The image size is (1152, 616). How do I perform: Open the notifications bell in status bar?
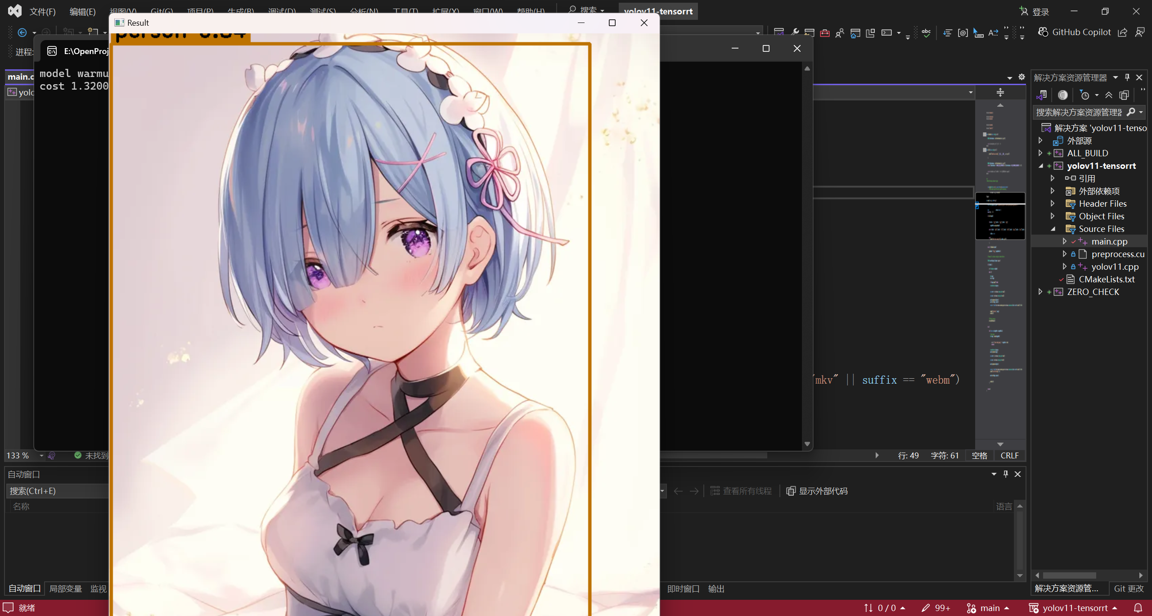[1138, 608]
